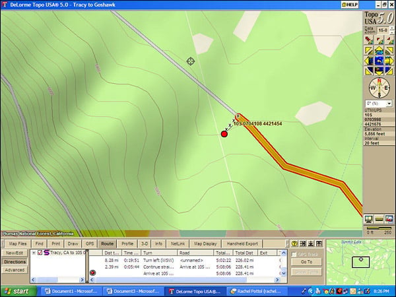Click the center previous-view button in pan pad
396x297 pixels.
pos(379,61)
